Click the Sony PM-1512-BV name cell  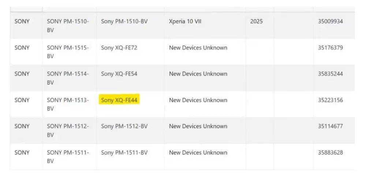(124, 126)
